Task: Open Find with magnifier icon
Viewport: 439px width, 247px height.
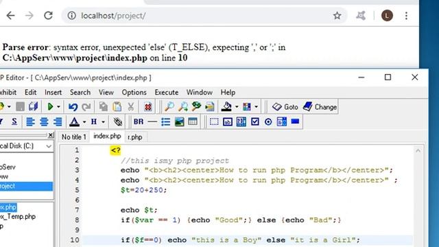Action: (169, 107)
